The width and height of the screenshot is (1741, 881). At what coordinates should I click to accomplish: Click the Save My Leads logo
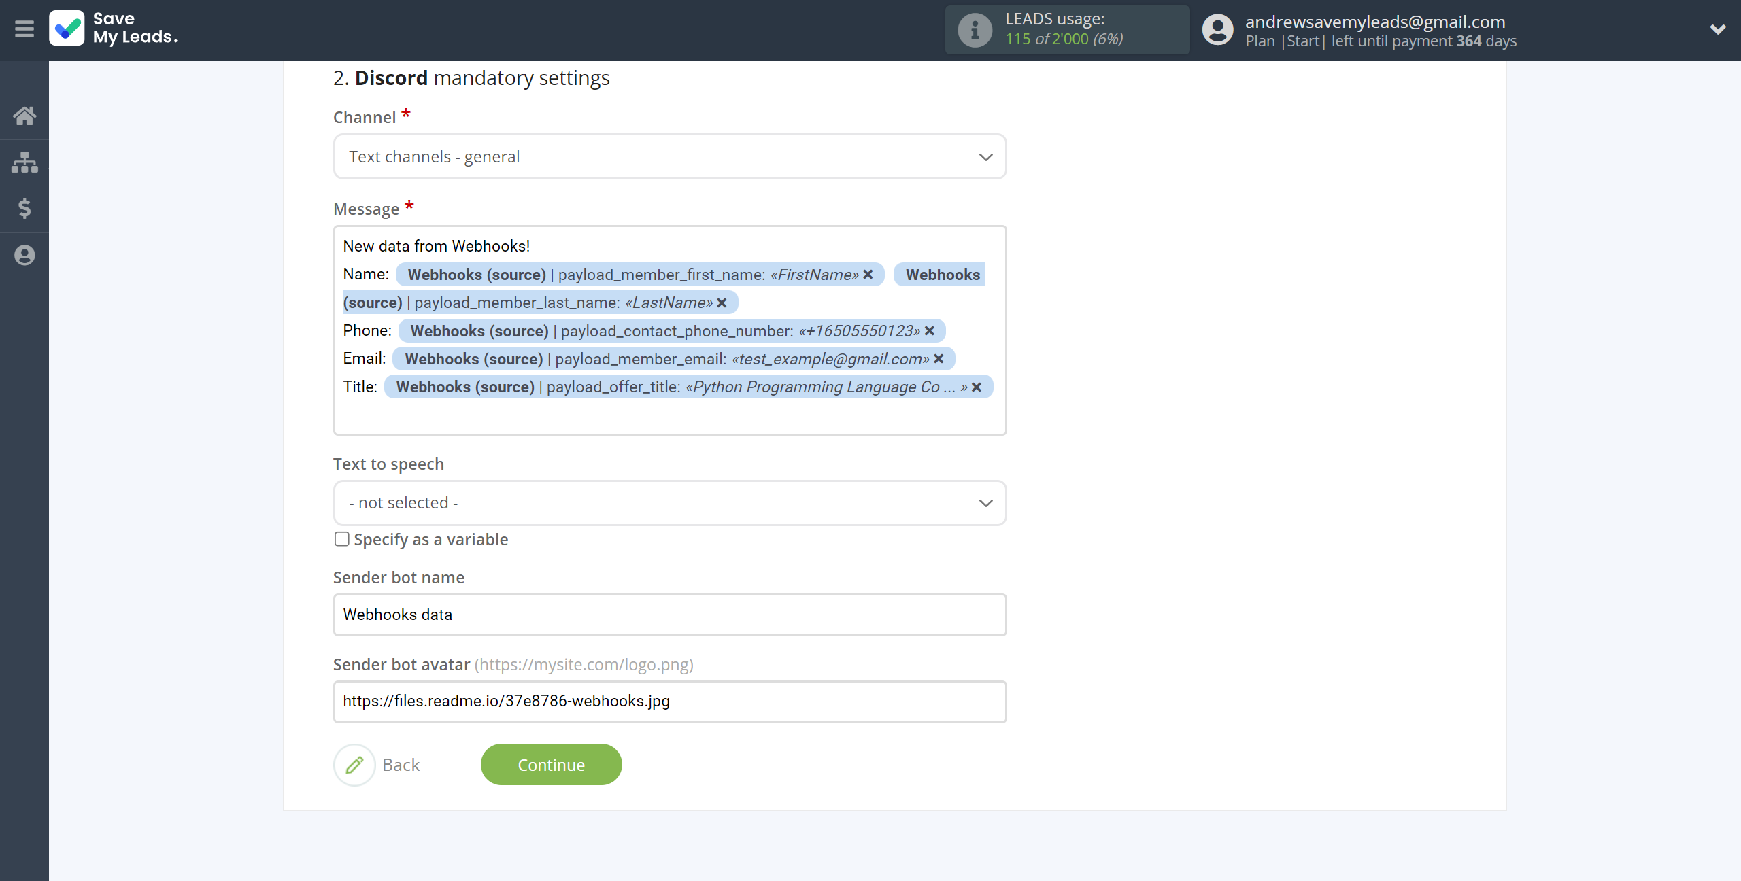tap(114, 29)
